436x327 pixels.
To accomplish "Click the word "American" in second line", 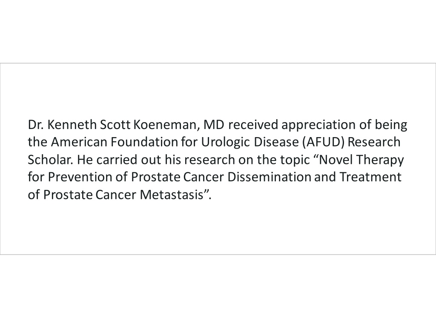I will tap(79, 142).
